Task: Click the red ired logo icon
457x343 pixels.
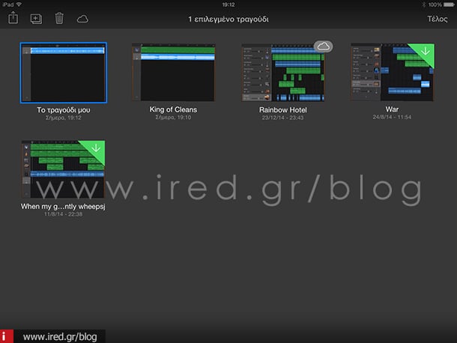Action: pos(6,336)
